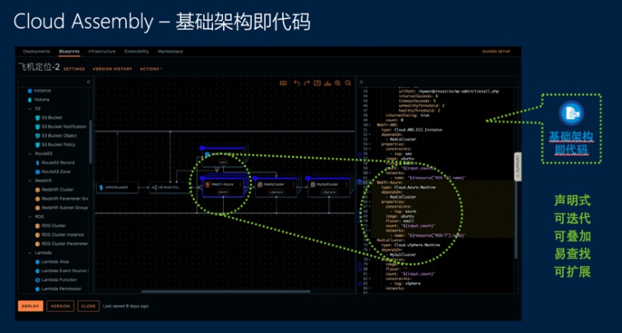Click the Version History link
The image size is (622, 333).
(112, 68)
